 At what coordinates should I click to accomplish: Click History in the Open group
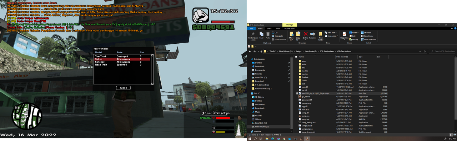[353, 39]
